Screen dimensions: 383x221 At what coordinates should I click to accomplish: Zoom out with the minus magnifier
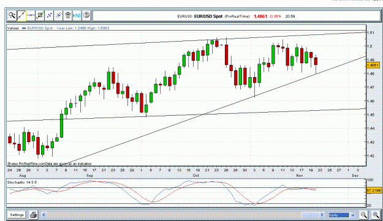point(364,215)
